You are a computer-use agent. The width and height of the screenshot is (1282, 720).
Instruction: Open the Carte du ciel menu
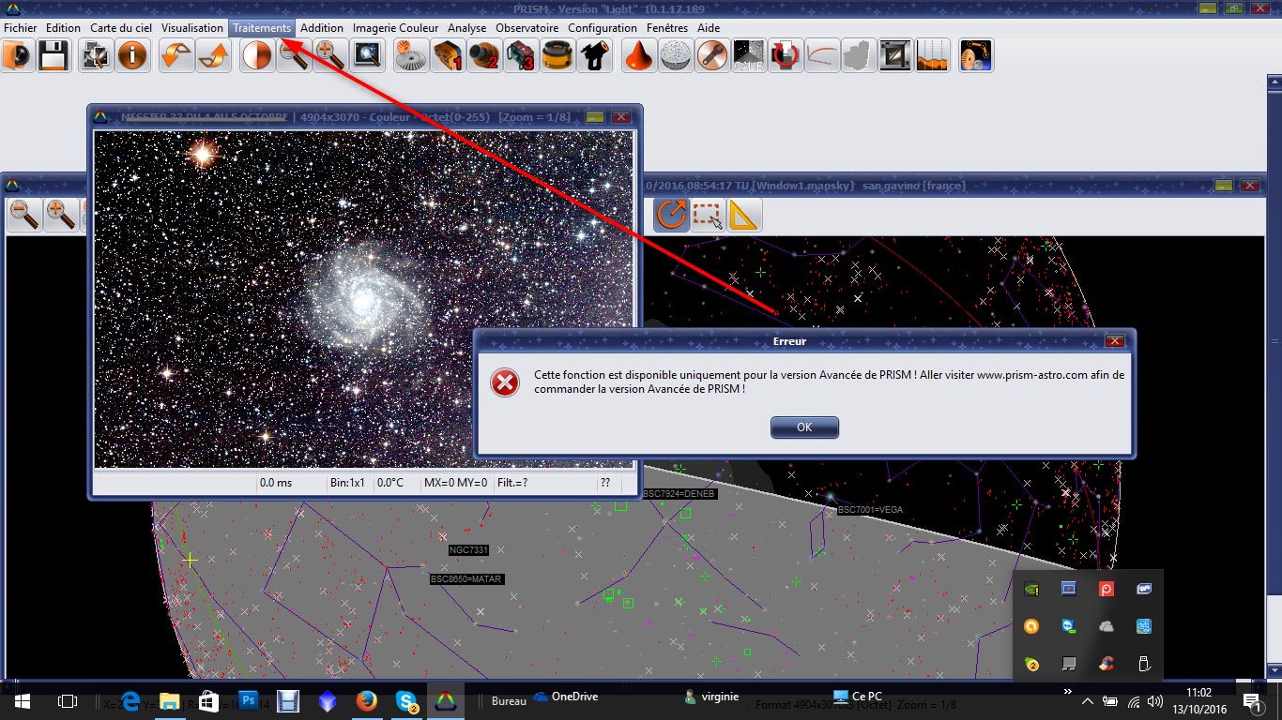point(121,28)
